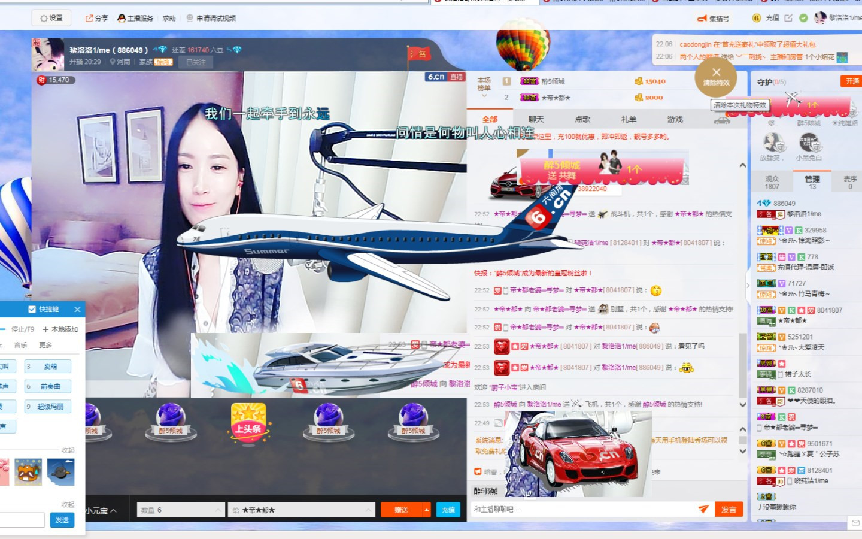Click the 清除特效 round clear-effects button

(716, 78)
